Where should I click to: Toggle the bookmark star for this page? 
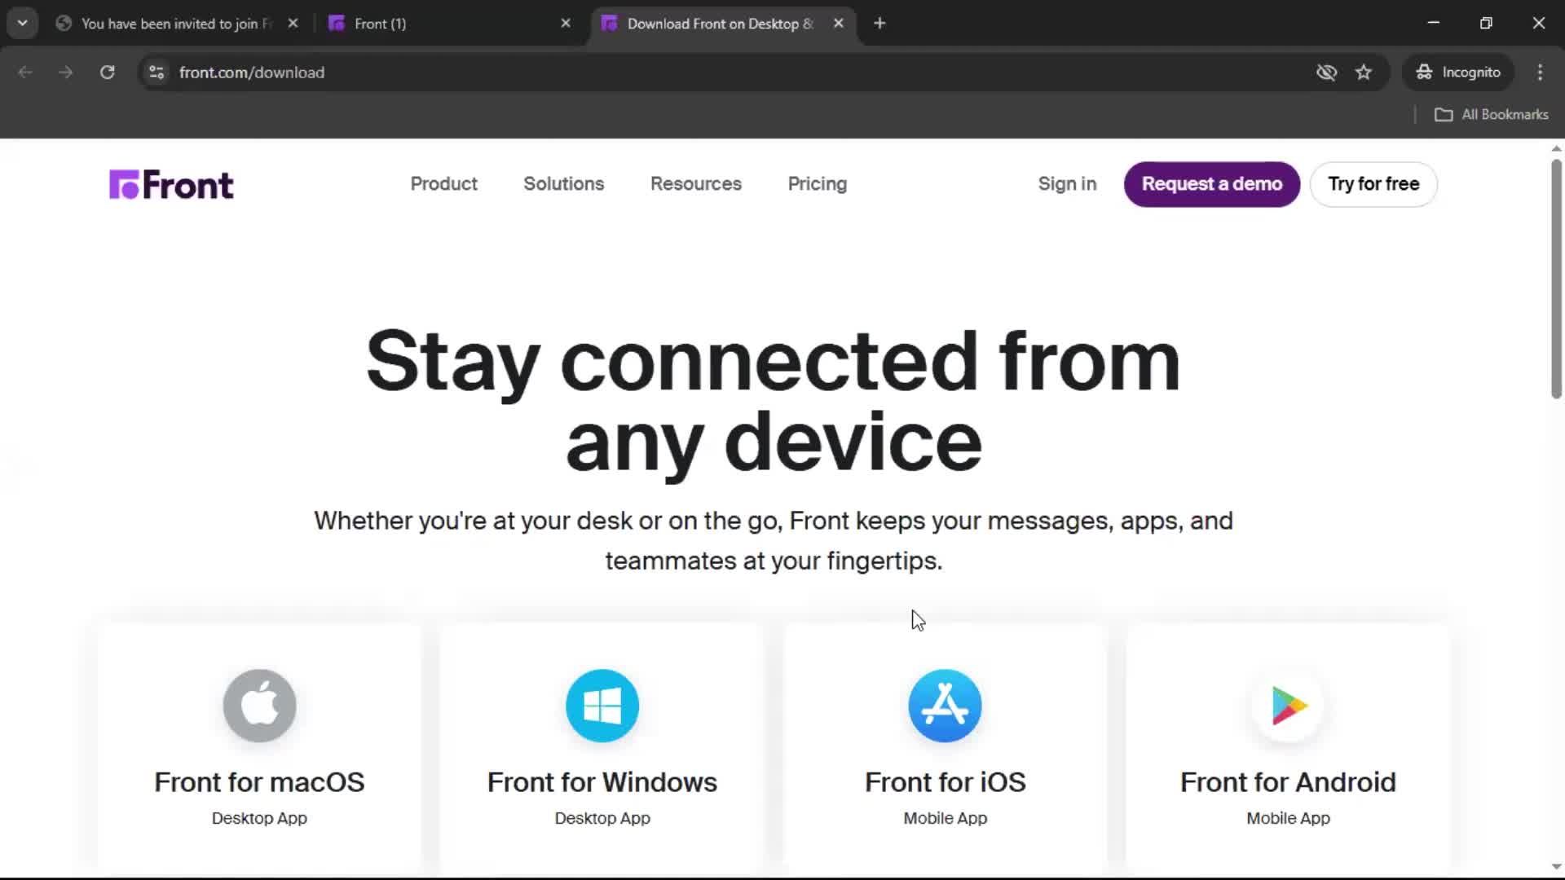click(1364, 72)
